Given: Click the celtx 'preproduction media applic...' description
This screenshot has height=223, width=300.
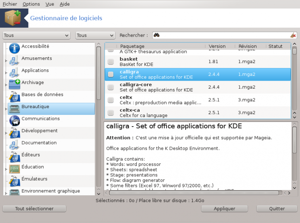Looking at the screenshot, I should coord(160,103).
